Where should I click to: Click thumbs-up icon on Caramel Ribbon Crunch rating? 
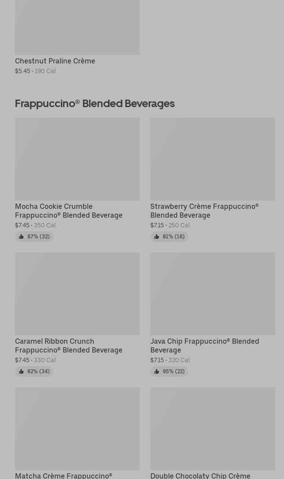(x=21, y=371)
